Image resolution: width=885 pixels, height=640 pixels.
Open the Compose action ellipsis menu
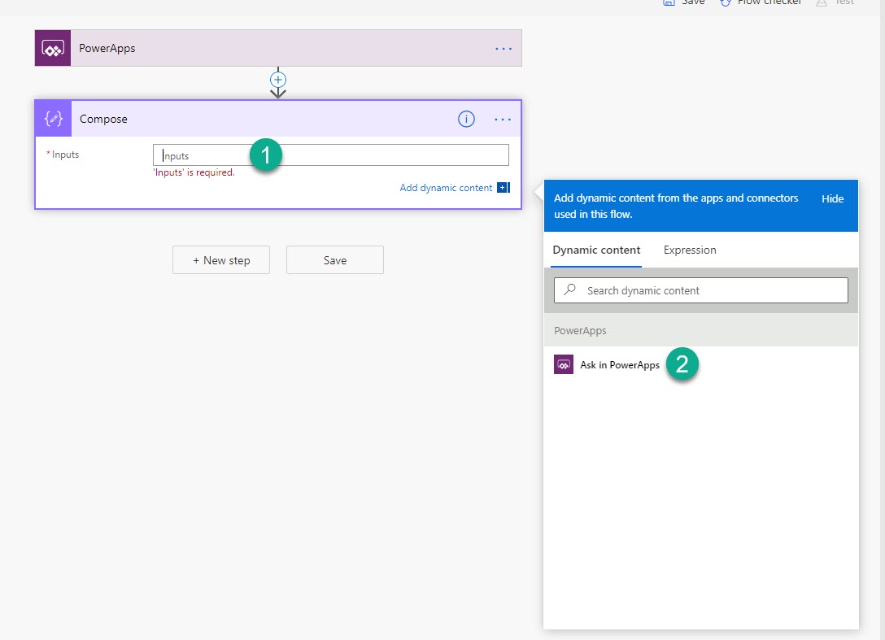tap(503, 120)
